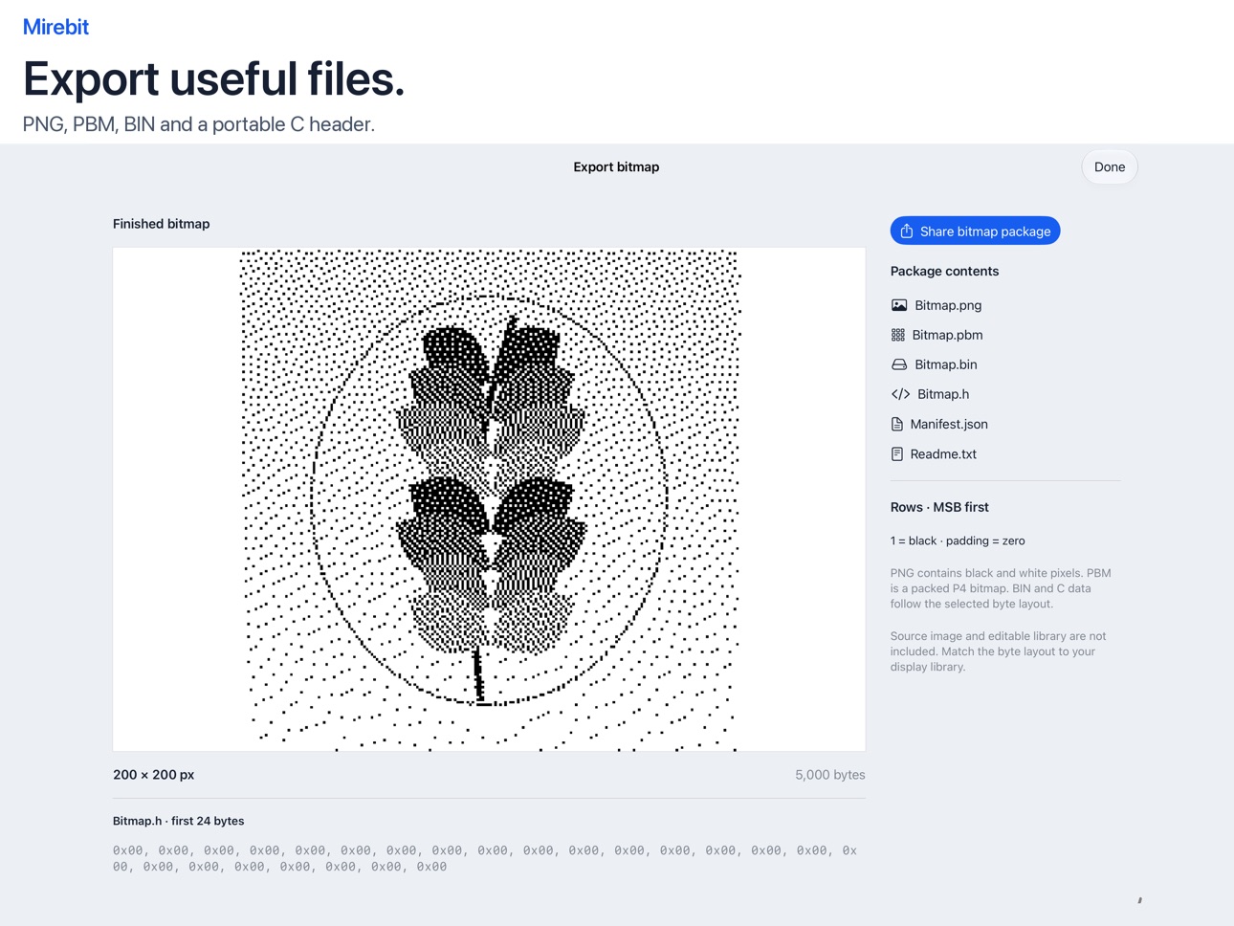Click the Bitmap.png image icon
Viewport: 1234px width, 926px height.
click(899, 305)
